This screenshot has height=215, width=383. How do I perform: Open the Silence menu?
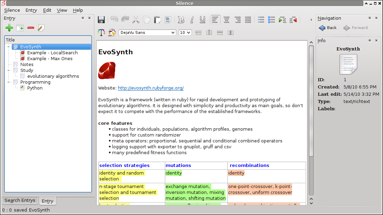[x=12, y=10]
